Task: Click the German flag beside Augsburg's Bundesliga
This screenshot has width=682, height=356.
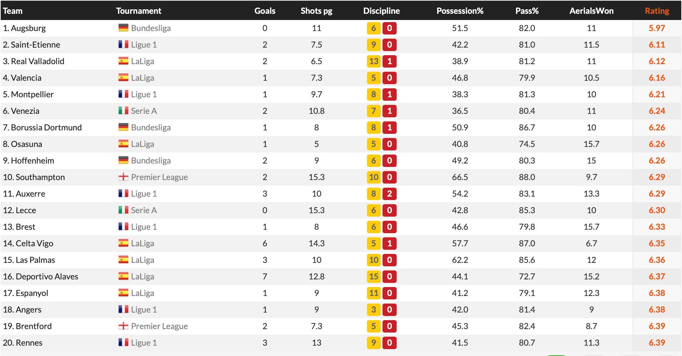Action: coord(123,28)
